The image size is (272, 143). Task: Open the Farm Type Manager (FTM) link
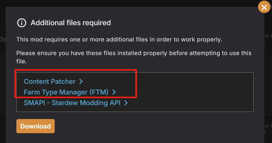pos(66,92)
